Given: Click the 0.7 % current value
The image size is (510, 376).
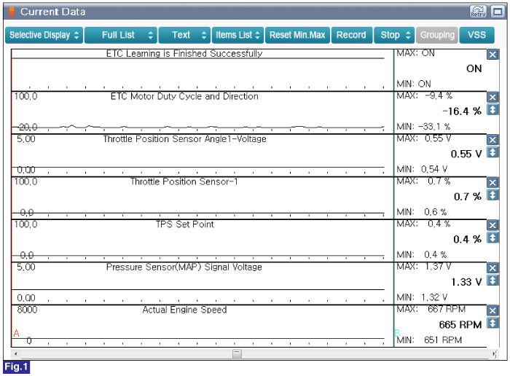Looking at the screenshot, I should 468,197.
